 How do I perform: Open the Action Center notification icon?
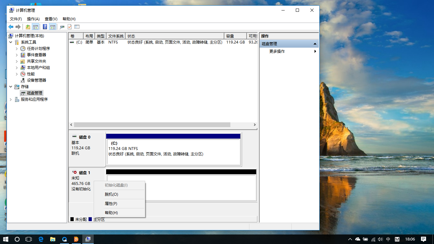(424, 239)
